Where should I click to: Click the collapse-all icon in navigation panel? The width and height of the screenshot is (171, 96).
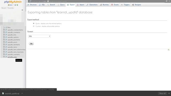click(22, 10)
